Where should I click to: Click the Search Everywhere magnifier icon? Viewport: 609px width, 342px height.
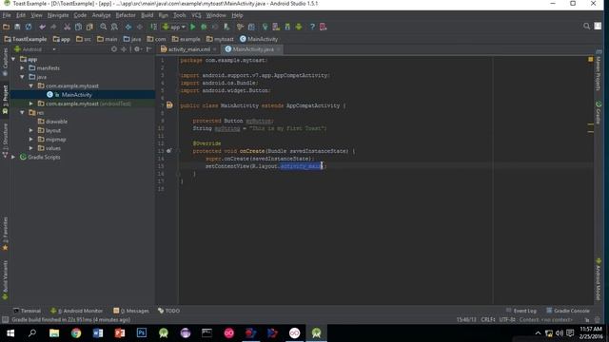586,26
